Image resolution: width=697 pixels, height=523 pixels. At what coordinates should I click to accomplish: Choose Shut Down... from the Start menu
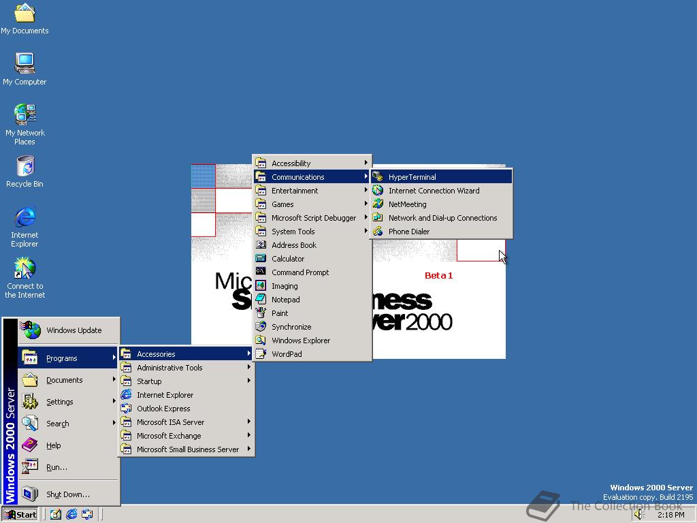point(69,494)
